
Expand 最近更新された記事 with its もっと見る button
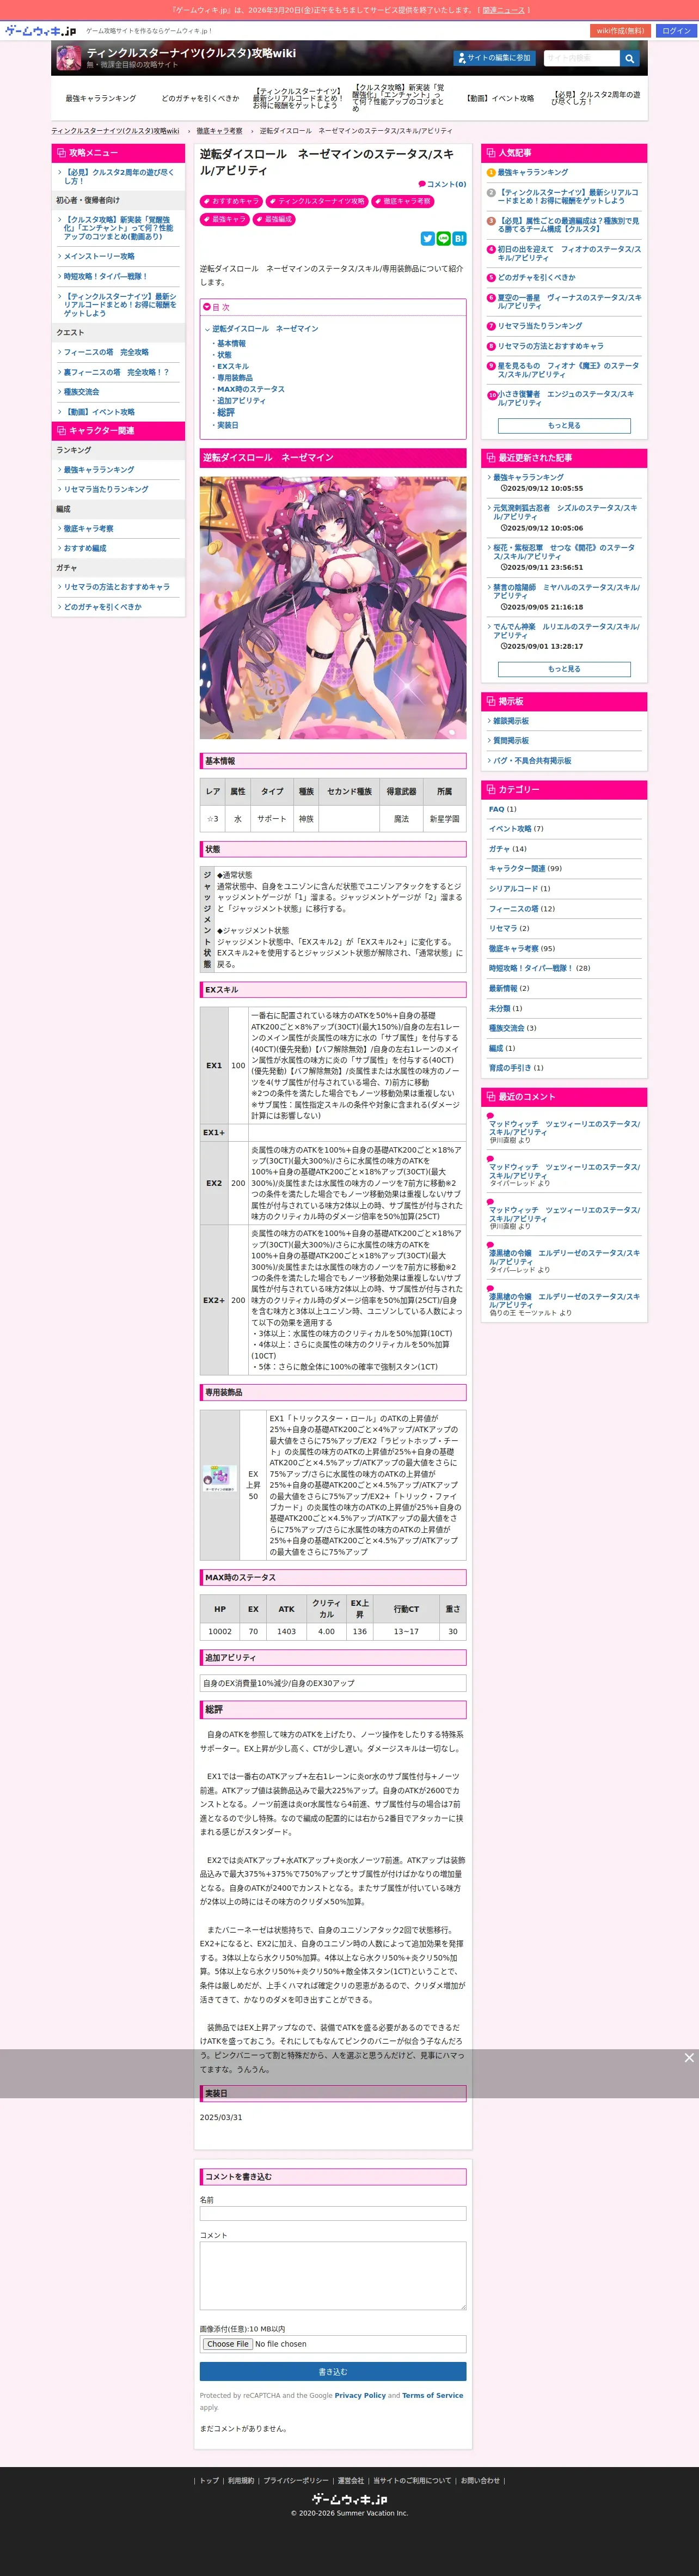click(564, 669)
